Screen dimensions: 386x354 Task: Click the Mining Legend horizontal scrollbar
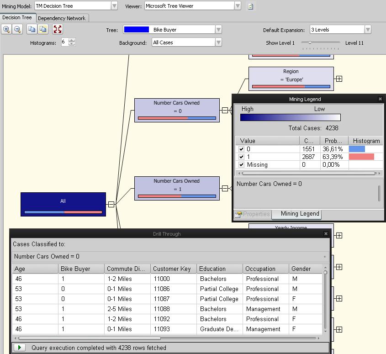click(309, 173)
